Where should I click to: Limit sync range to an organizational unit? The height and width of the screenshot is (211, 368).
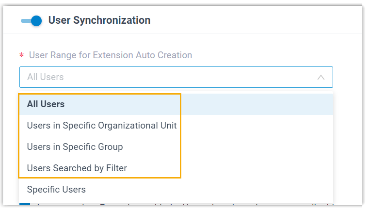click(102, 126)
